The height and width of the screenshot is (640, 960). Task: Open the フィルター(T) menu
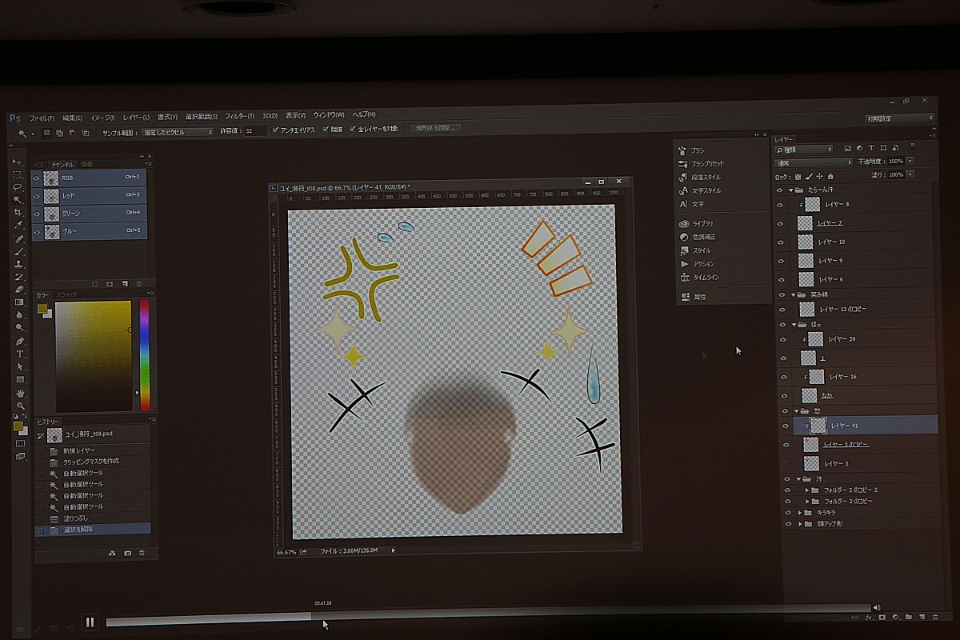[239, 116]
